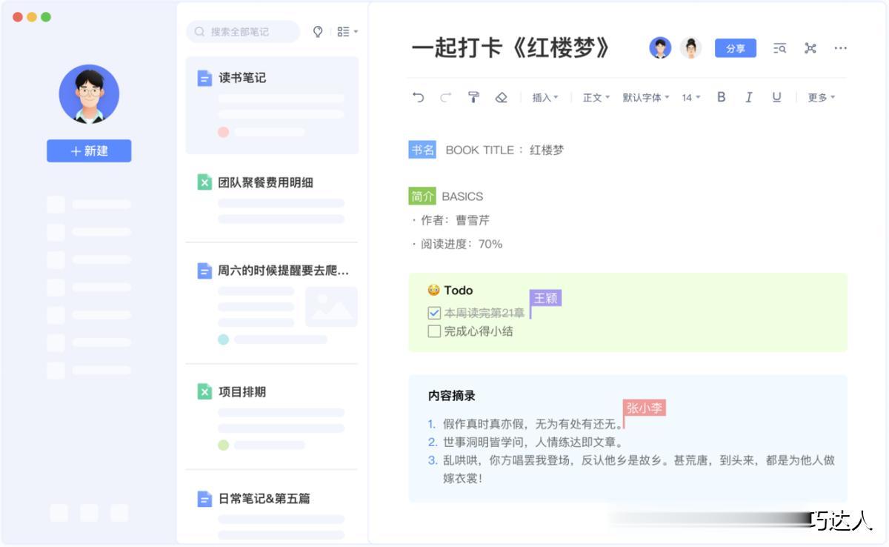Click the 搜索全部笔记 search field

pos(243,32)
